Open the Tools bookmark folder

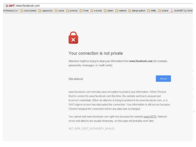[x=84, y=11]
